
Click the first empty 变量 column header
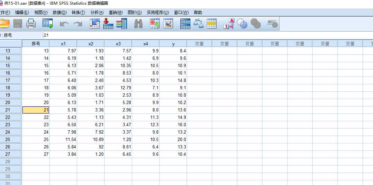[x=199, y=44]
